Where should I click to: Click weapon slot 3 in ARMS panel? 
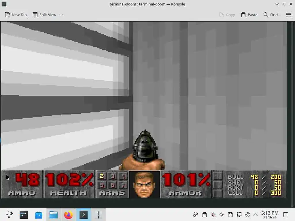pyautogui.click(x=113, y=176)
